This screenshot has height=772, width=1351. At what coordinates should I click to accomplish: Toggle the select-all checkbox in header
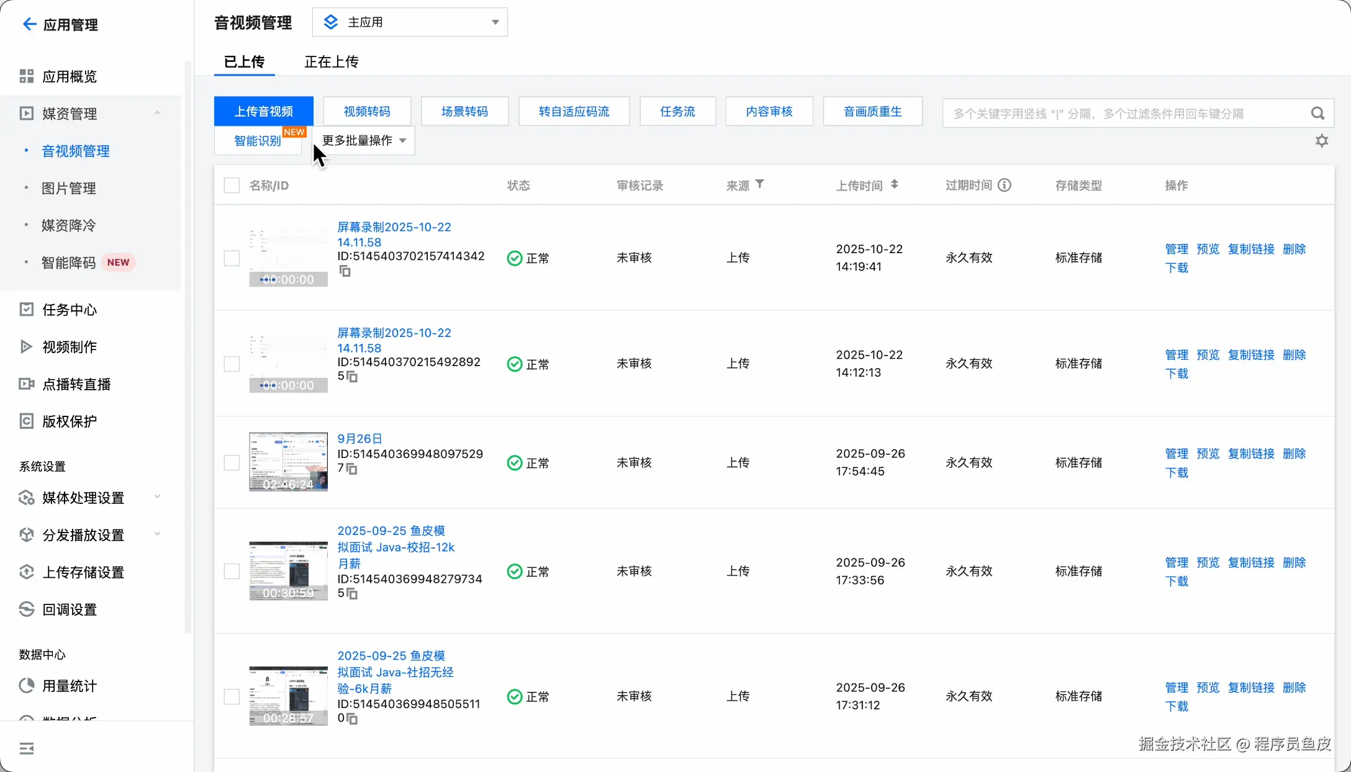point(232,186)
